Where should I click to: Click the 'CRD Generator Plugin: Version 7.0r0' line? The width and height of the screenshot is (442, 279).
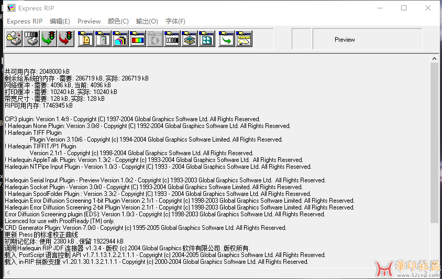coord(146,228)
